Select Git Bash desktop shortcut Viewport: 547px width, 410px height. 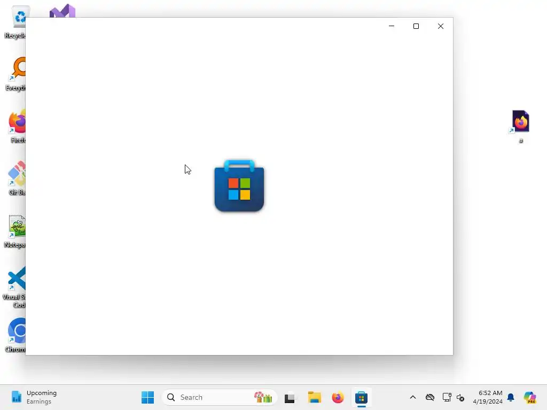click(x=16, y=178)
